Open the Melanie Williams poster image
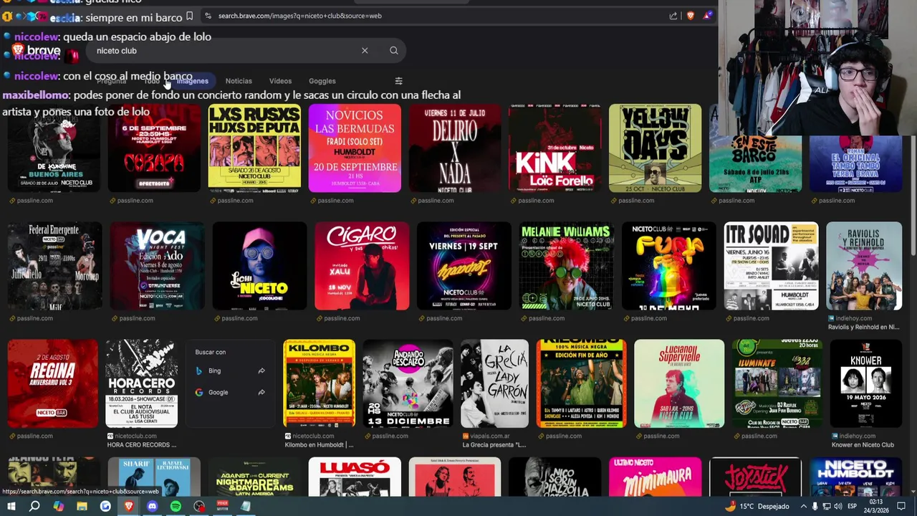 coord(567,266)
